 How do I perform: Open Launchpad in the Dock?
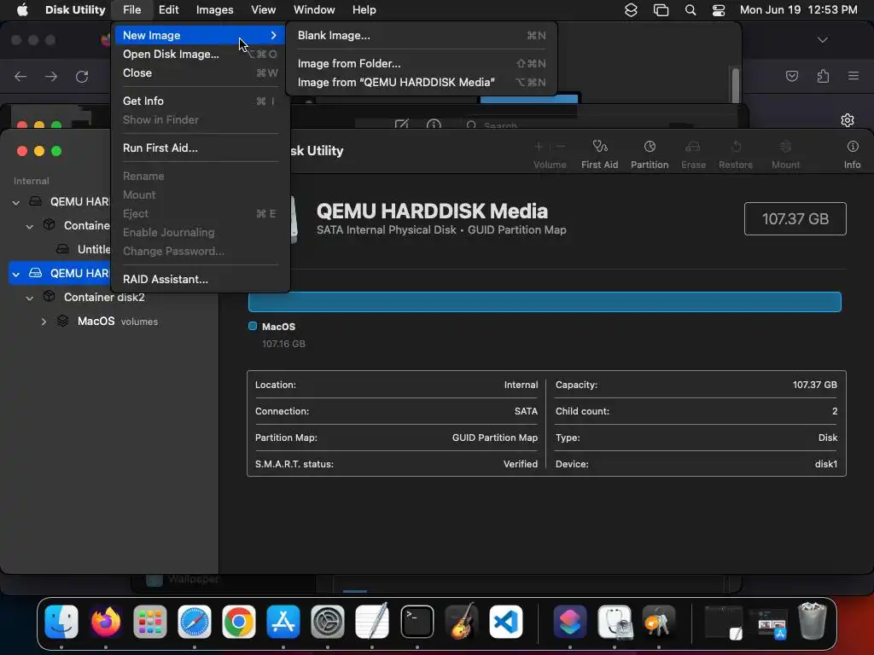tap(150, 621)
